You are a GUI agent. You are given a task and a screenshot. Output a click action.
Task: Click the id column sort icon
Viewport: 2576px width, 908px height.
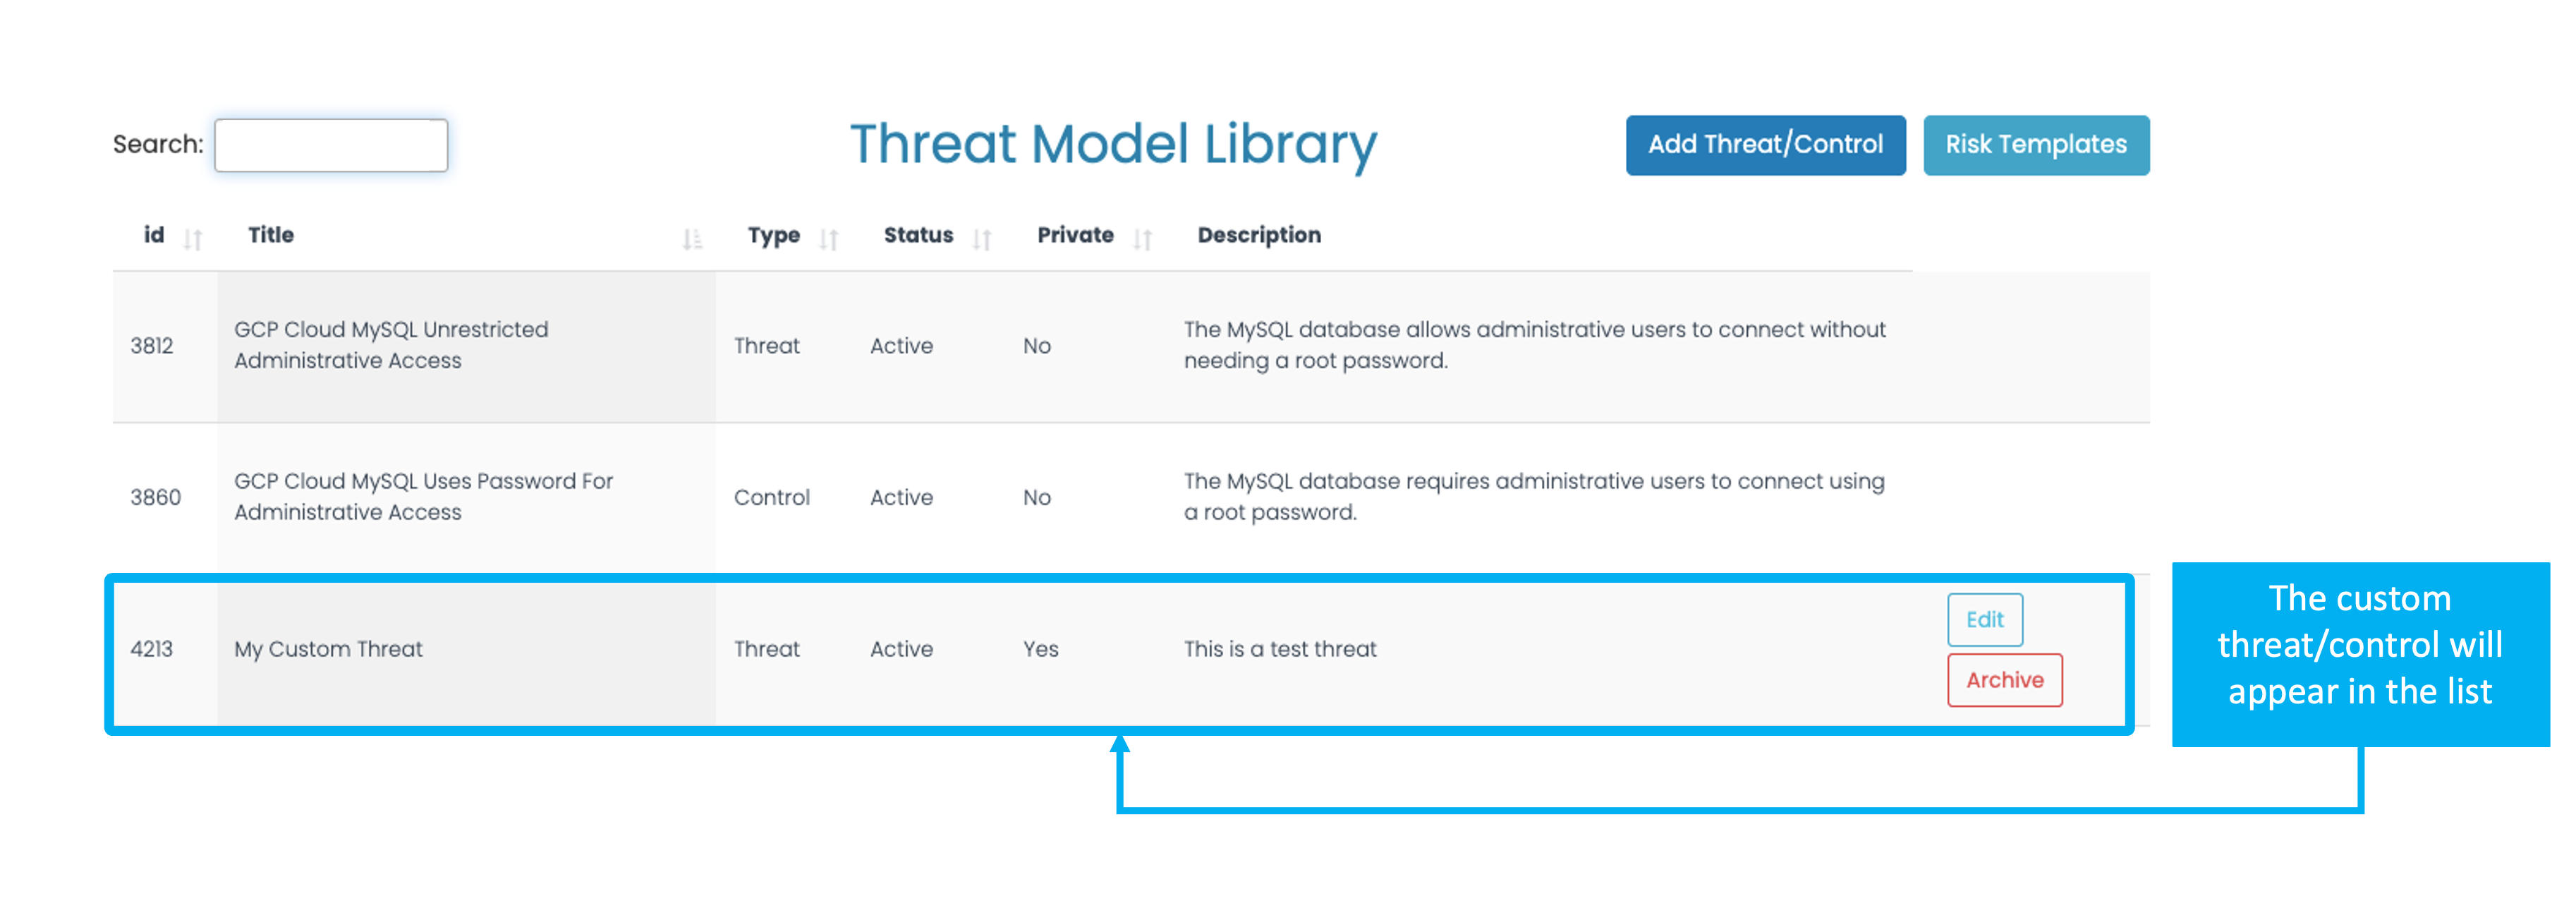[193, 238]
